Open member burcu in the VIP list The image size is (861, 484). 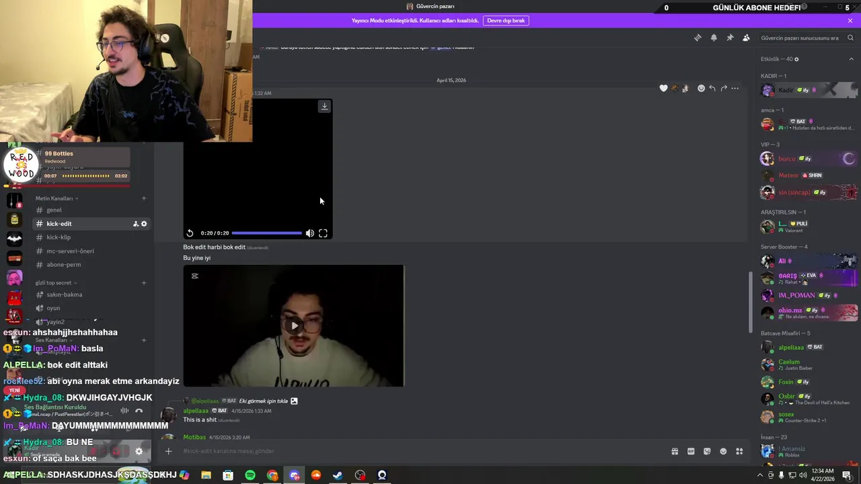click(809, 159)
